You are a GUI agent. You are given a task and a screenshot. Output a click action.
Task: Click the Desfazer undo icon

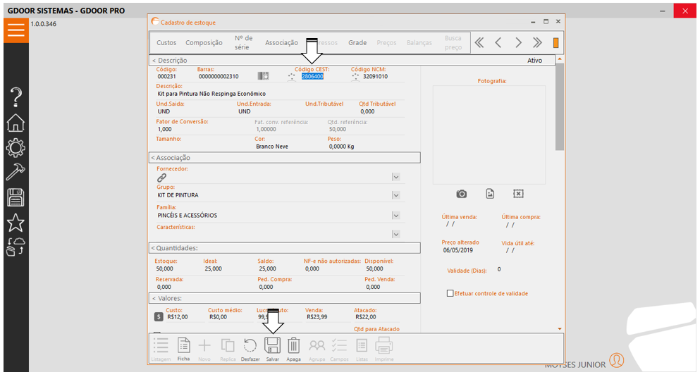(x=250, y=345)
